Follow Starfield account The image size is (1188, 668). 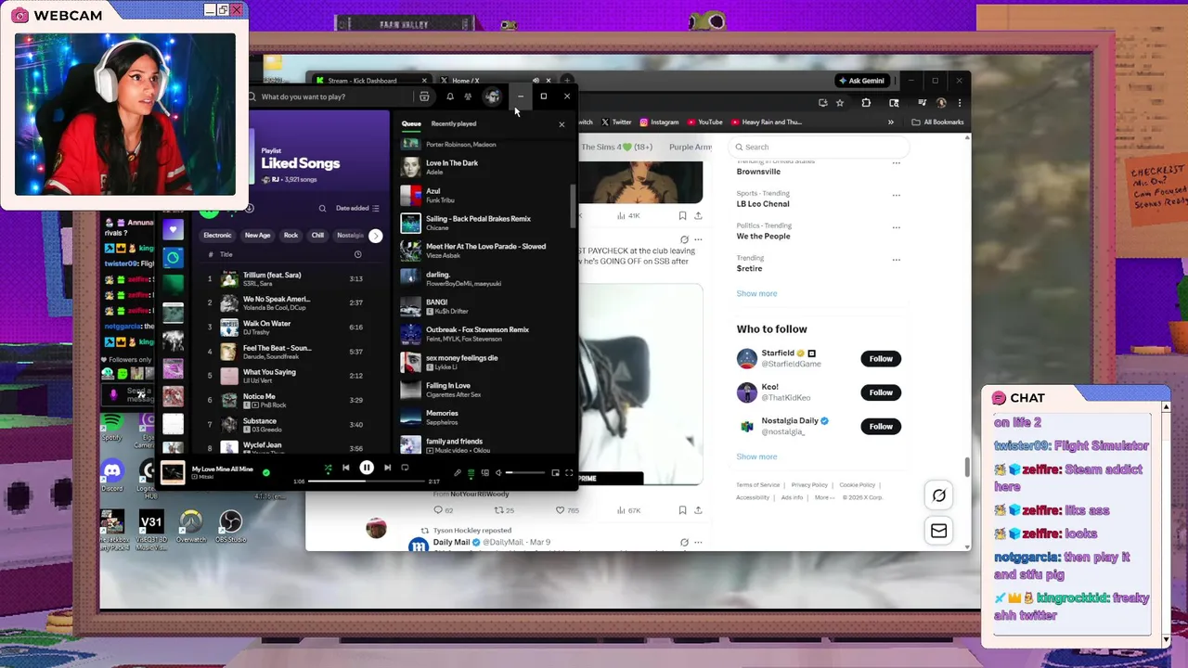(881, 358)
